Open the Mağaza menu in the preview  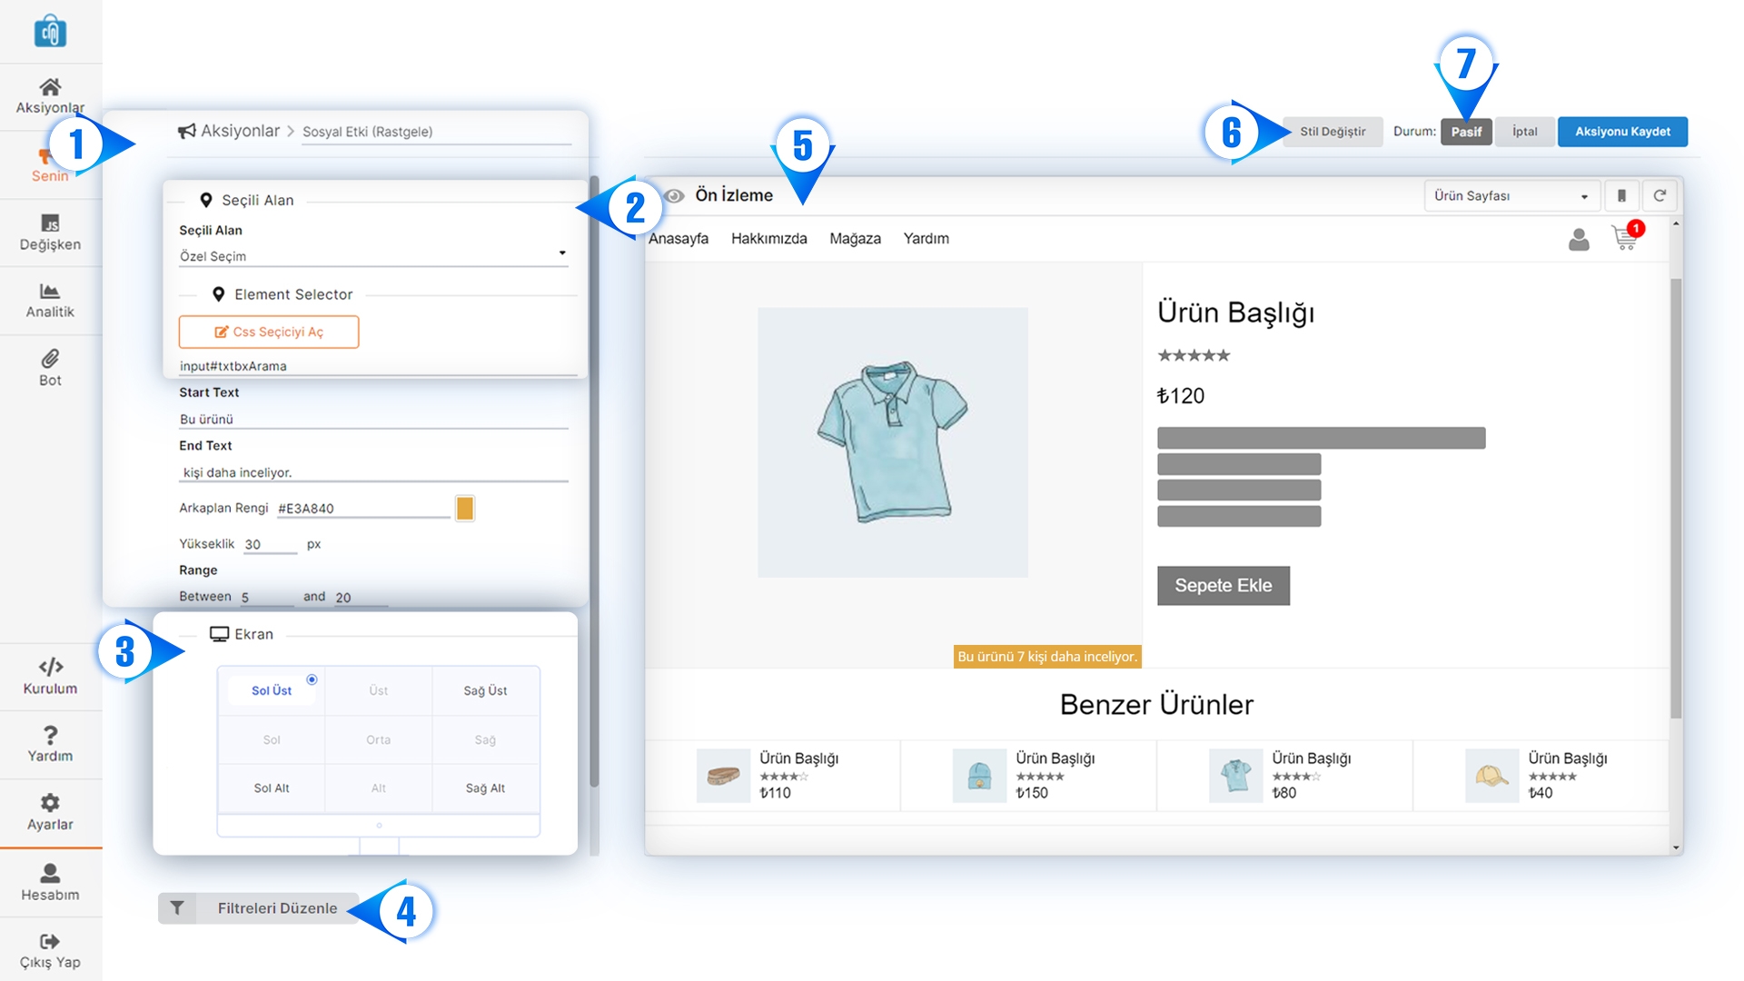[x=855, y=238]
